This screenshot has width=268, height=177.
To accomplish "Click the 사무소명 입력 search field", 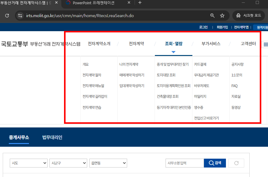I will coord(184,163).
